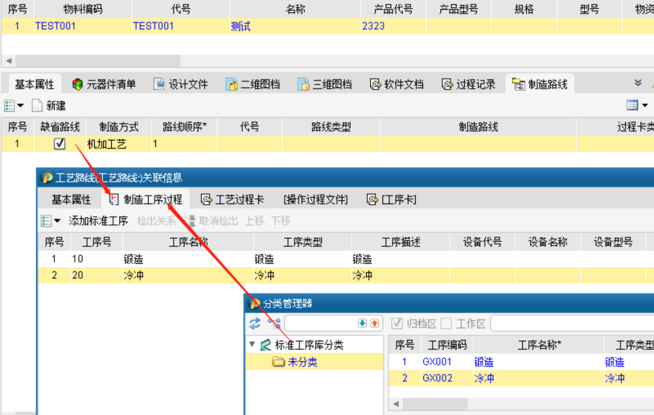
Task: Select the 工序号 10 锻造 row
Action: pos(346,259)
